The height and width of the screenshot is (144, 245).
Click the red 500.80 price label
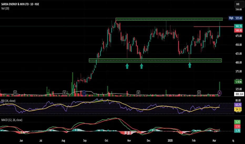pos(239,30)
